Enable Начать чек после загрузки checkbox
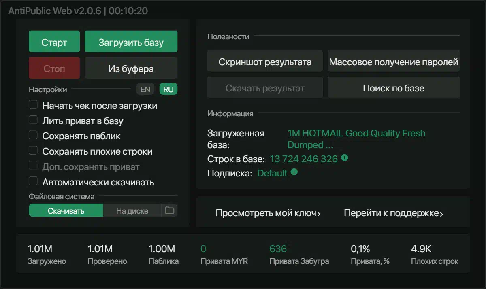 pyautogui.click(x=33, y=105)
